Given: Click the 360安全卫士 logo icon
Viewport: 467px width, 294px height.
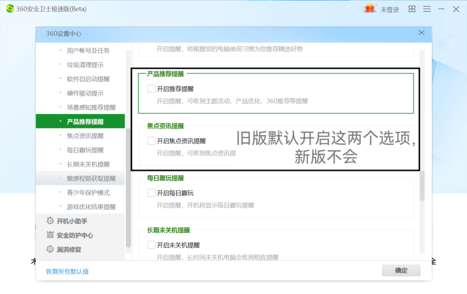Looking at the screenshot, I should coord(10,9).
